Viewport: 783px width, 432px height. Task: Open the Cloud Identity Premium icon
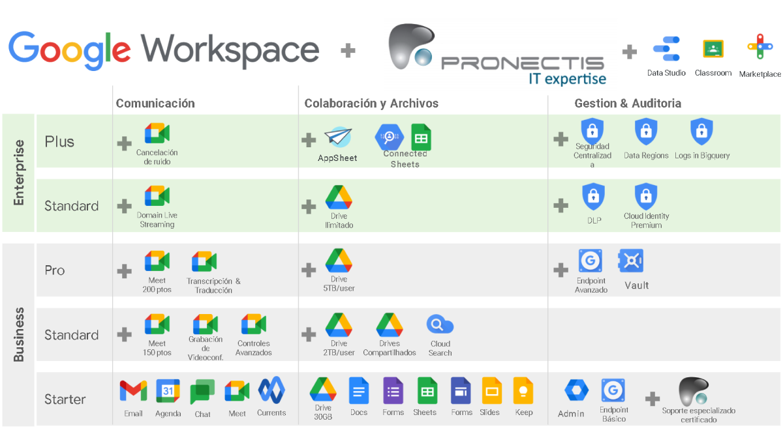[646, 196]
